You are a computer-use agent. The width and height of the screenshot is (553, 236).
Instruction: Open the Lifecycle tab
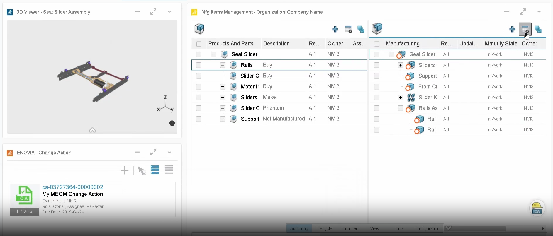[323, 228]
